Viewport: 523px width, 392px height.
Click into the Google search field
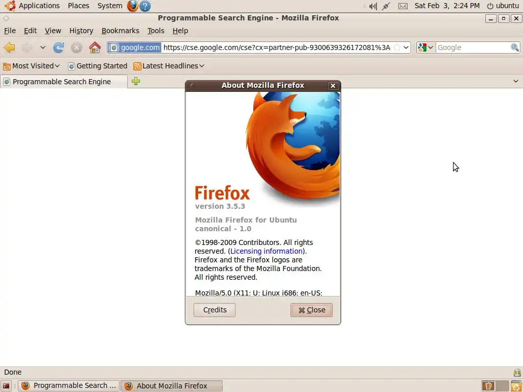click(473, 47)
